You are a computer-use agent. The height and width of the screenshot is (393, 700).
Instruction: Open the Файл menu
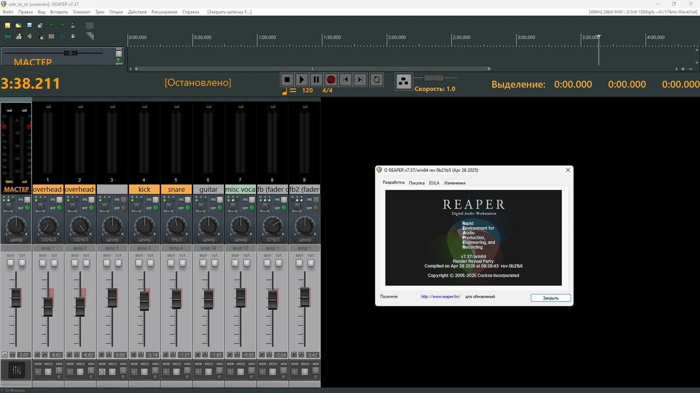click(8, 12)
